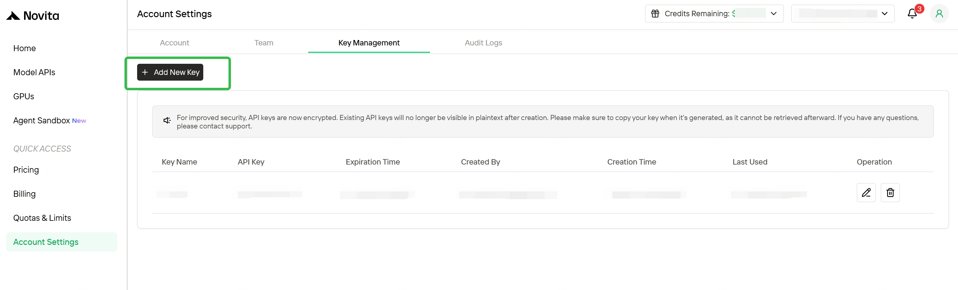Click Add New Key button
958x290 pixels.
tap(170, 72)
